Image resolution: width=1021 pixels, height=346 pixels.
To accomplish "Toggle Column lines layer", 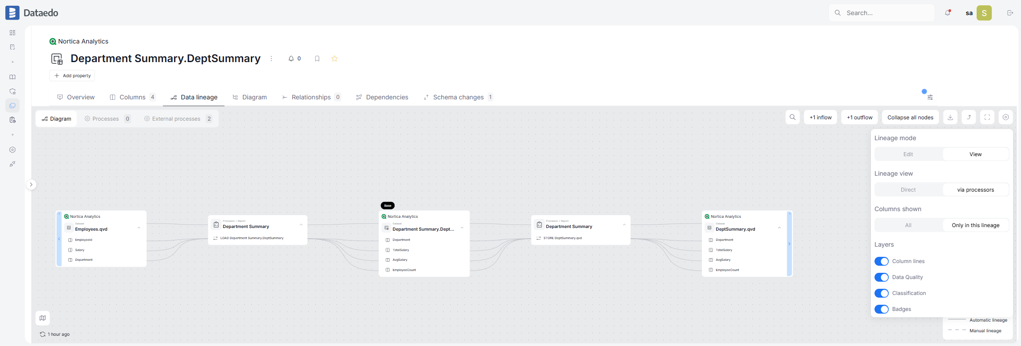I will click(x=882, y=261).
